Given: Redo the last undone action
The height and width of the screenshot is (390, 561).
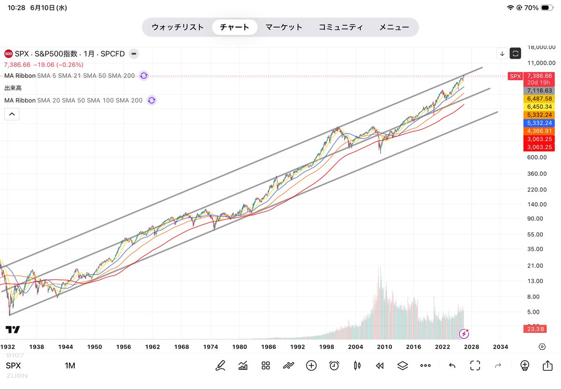Looking at the screenshot, I should point(498,366).
